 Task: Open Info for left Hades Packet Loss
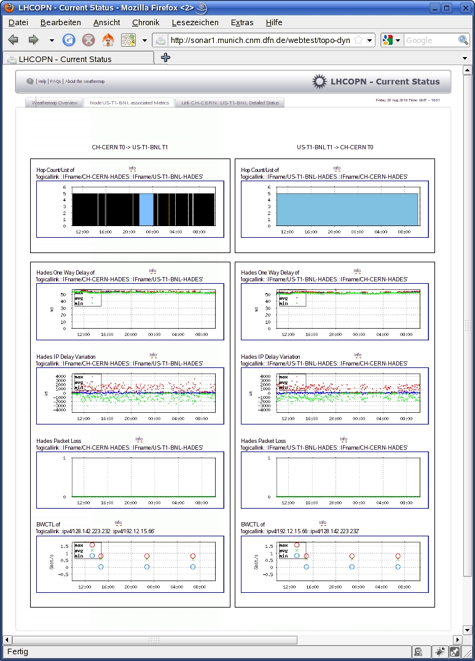[139, 439]
